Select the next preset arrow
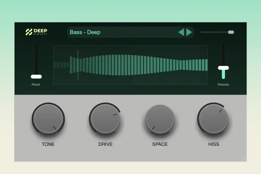This screenshot has width=261, height=174. click(189, 32)
